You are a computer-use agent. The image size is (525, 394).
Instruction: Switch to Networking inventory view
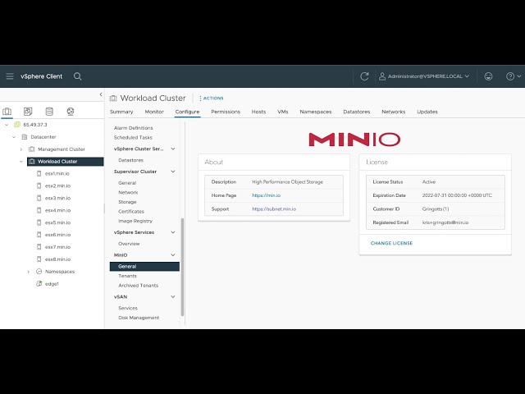coord(71,112)
